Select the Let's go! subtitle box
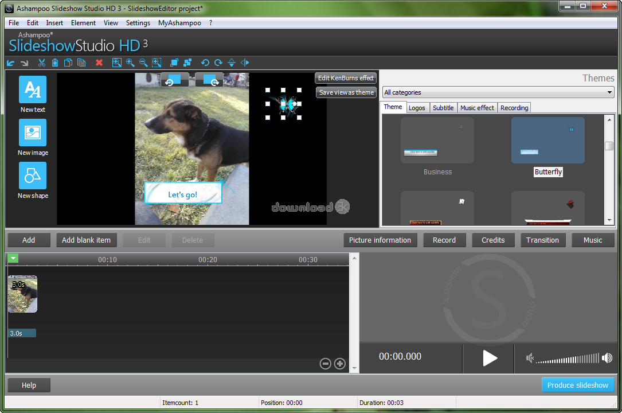This screenshot has height=413, width=622. 183,193
